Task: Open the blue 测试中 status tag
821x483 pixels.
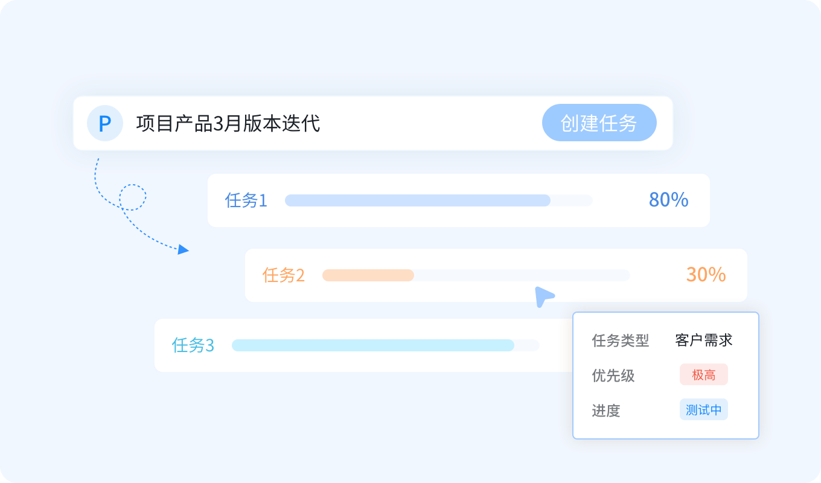Action: coord(703,410)
